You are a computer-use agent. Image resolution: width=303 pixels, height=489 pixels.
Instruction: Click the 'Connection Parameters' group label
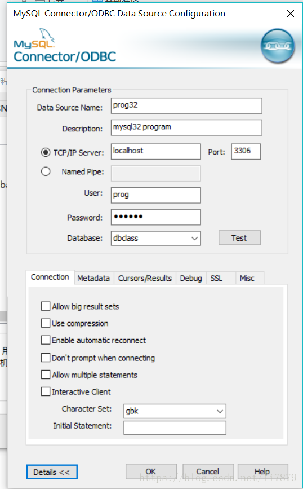pyautogui.click(x=72, y=90)
